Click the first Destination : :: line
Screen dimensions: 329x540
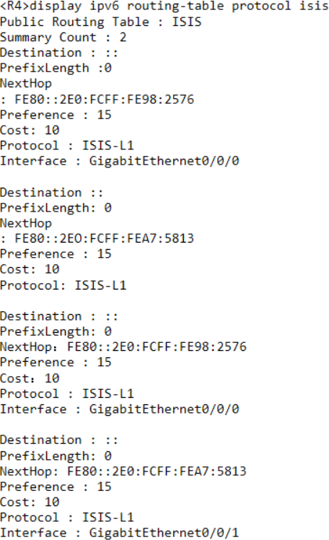coord(59,53)
